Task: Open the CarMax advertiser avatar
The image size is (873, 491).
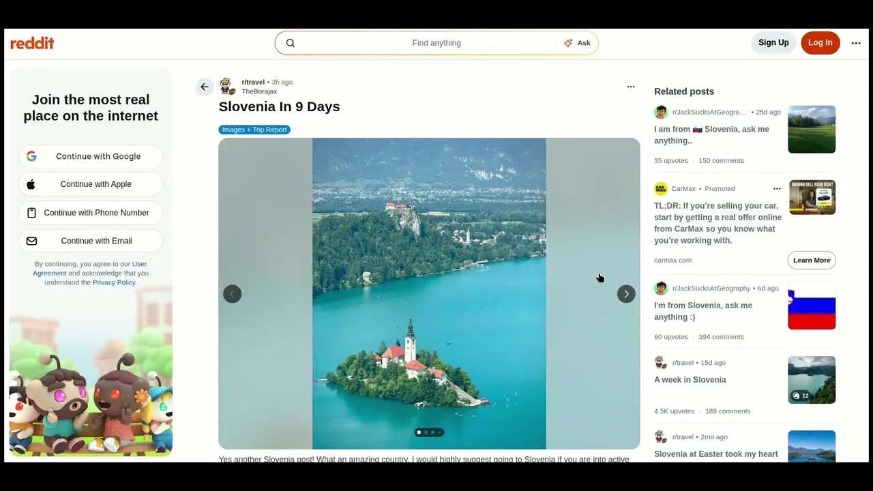Action: pyautogui.click(x=660, y=189)
